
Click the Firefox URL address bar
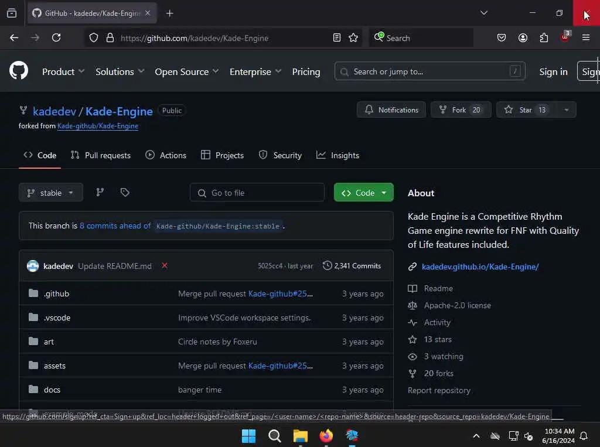pyautogui.click(x=224, y=38)
